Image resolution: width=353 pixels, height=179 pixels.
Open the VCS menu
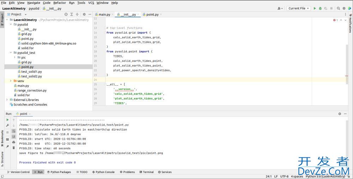pos(91,3)
